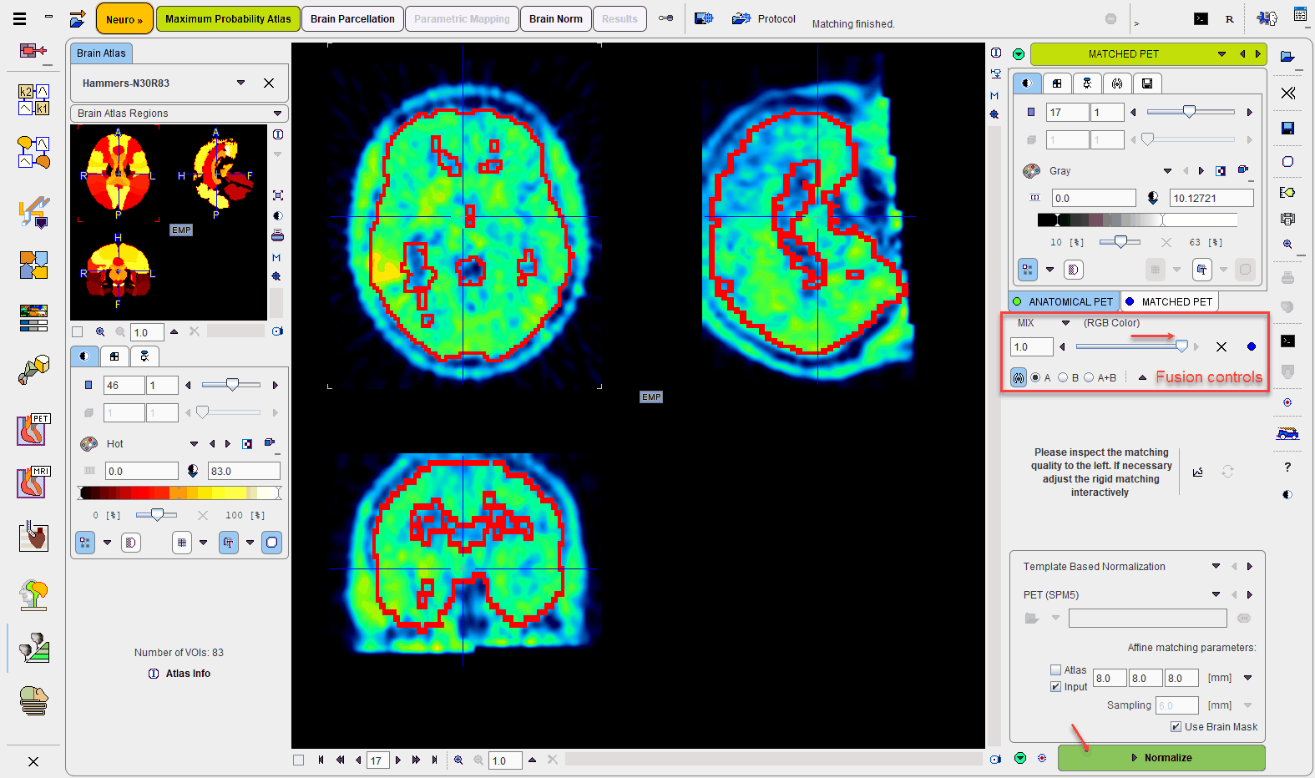This screenshot has height=778, width=1315.
Task: Open the affine smoothing mm dropdown
Action: coord(1248,678)
